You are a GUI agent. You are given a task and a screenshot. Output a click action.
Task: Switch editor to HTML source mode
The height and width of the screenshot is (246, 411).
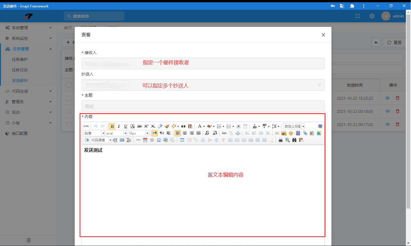click(x=86, y=126)
